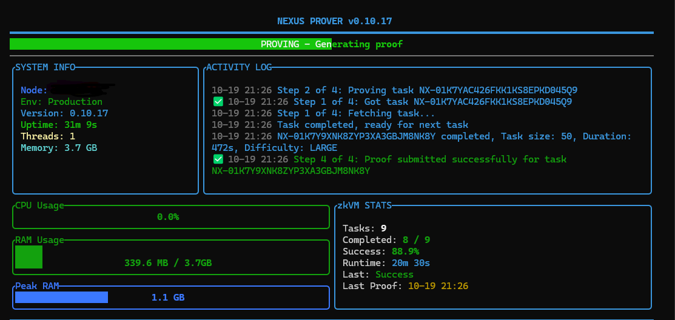Click the Fetching task... log entry
The width and height of the screenshot is (675, 320).
click(323, 113)
